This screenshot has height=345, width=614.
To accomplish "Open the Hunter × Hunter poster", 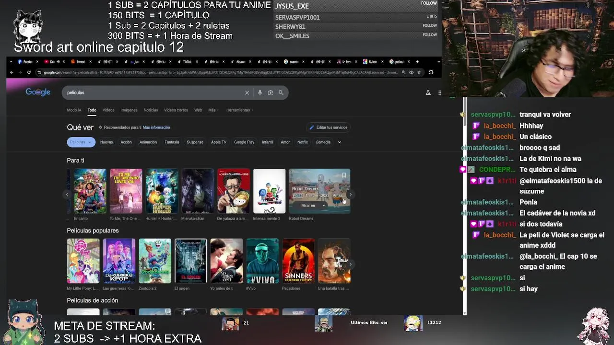I will pos(162,191).
